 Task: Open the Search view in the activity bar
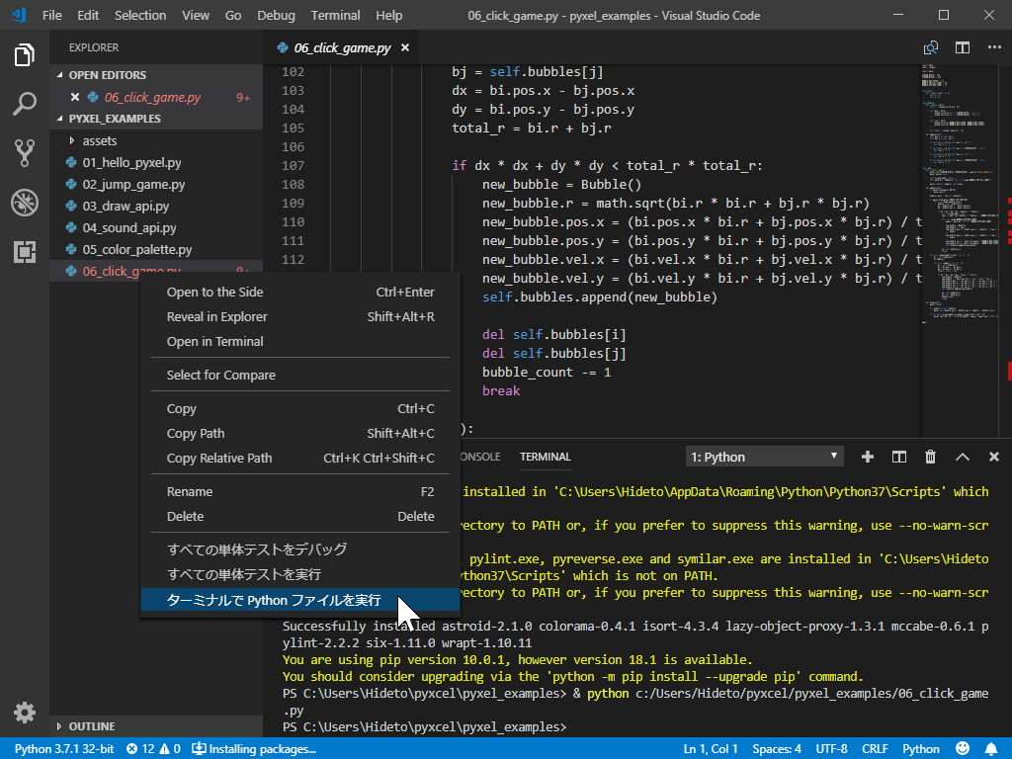coord(24,104)
